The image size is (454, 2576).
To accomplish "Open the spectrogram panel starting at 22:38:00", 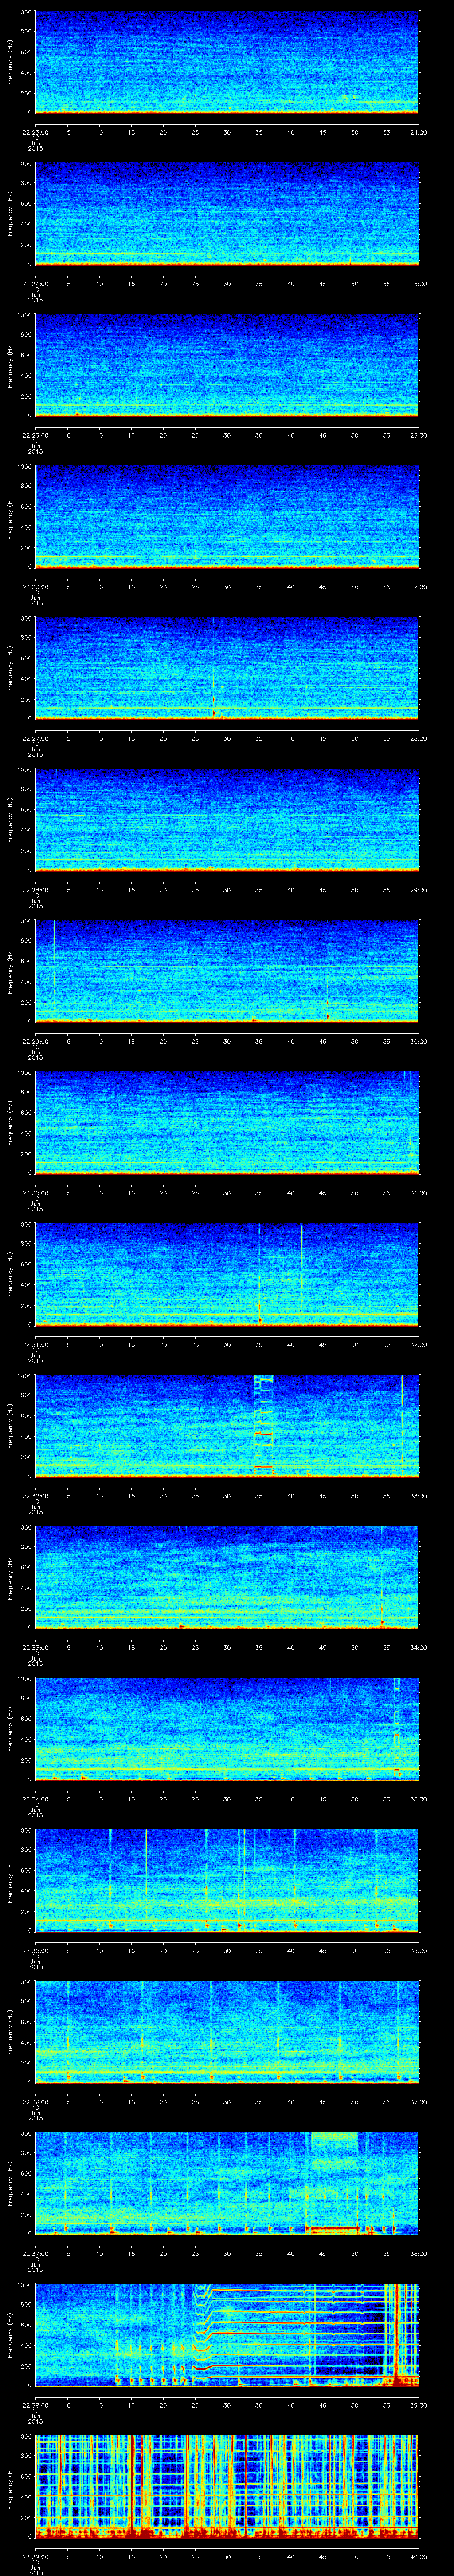I will [227, 2334].
